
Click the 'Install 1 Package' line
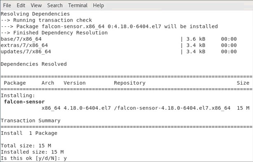click(29, 133)
